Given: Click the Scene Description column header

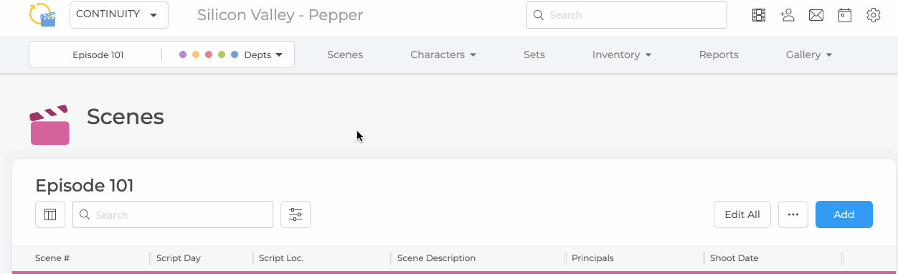Looking at the screenshot, I should (x=436, y=258).
